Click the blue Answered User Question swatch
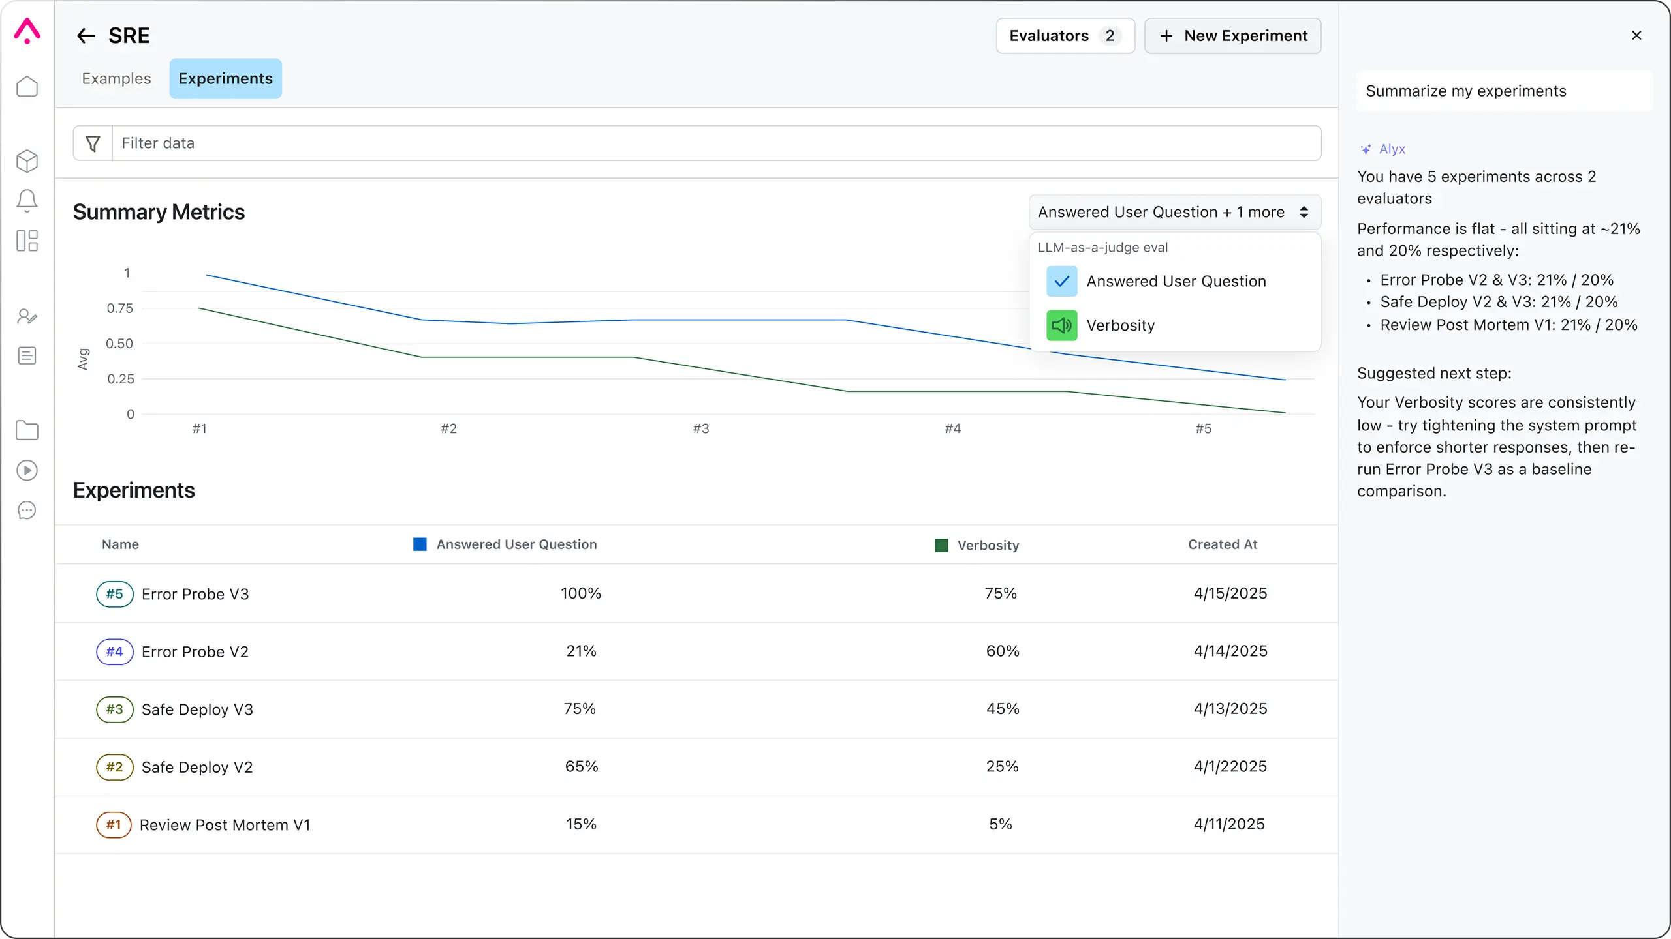 click(x=420, y=544)
